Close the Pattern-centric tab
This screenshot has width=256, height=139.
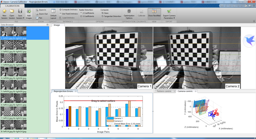tap(174, 91)
